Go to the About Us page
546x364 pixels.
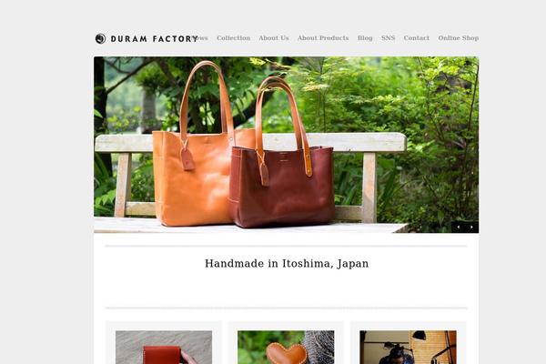(x=274, y=38)
